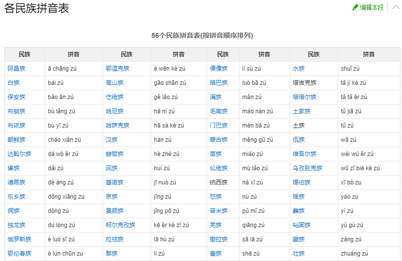This screenshot has width=402, height=261.
Task: Open the 回族 link
Action: 112,168
